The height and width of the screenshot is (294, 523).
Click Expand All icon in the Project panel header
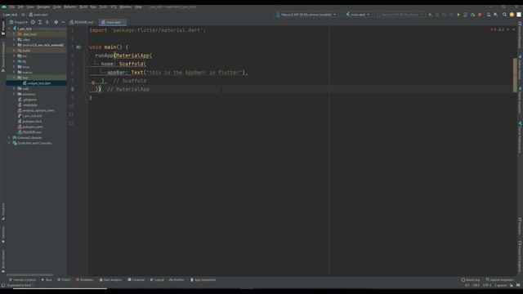pos(40,22)
